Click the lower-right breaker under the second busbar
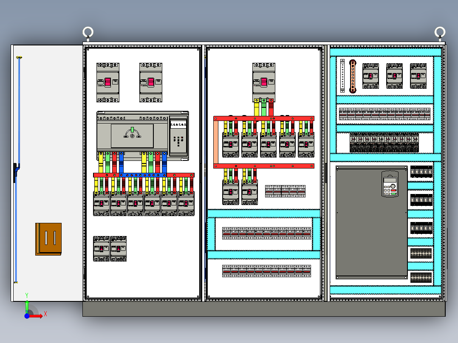This screenshot has height=343, width=458. [249, 192]
